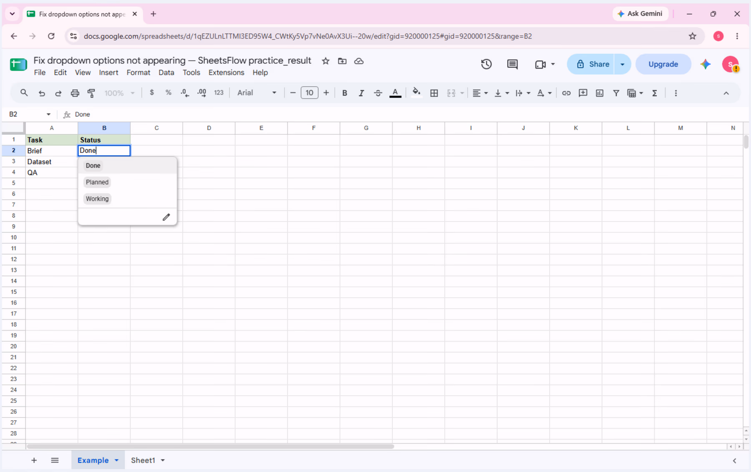Open the Example sheet tab menu arrow
Screen dimensions: 751x472
pyautogui.click(x=117, y=460)
